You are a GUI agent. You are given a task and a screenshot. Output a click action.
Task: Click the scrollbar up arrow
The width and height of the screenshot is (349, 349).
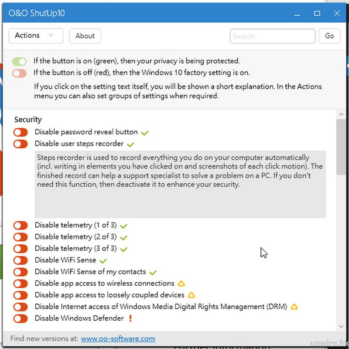pyautogui.click(x=341, y=114)
